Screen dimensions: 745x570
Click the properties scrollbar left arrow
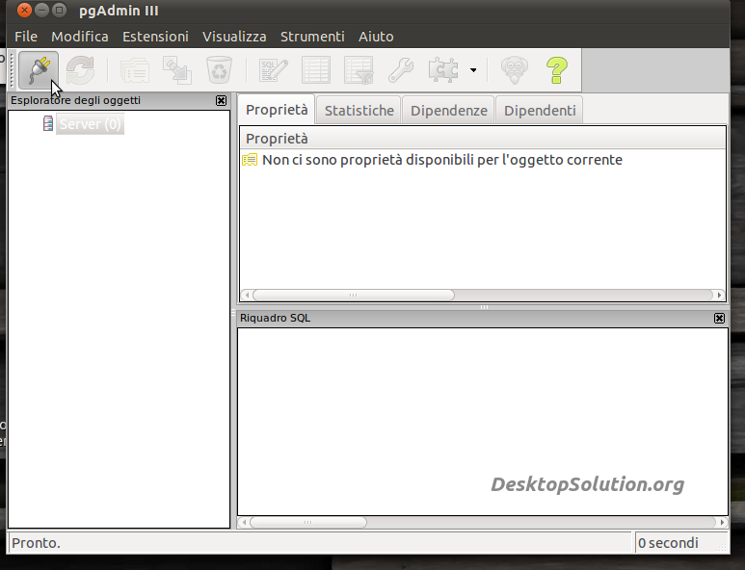247,295
